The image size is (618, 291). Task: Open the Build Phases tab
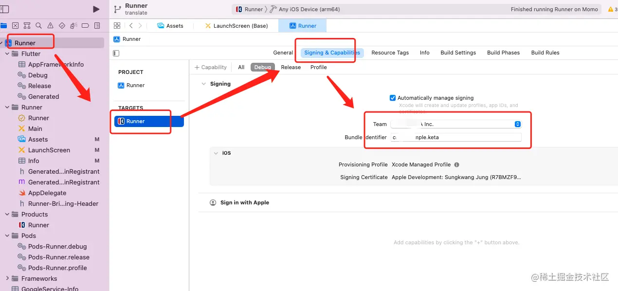coord(504,53)
